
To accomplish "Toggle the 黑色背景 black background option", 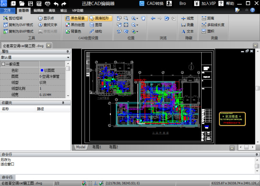I will coord(76,18).
